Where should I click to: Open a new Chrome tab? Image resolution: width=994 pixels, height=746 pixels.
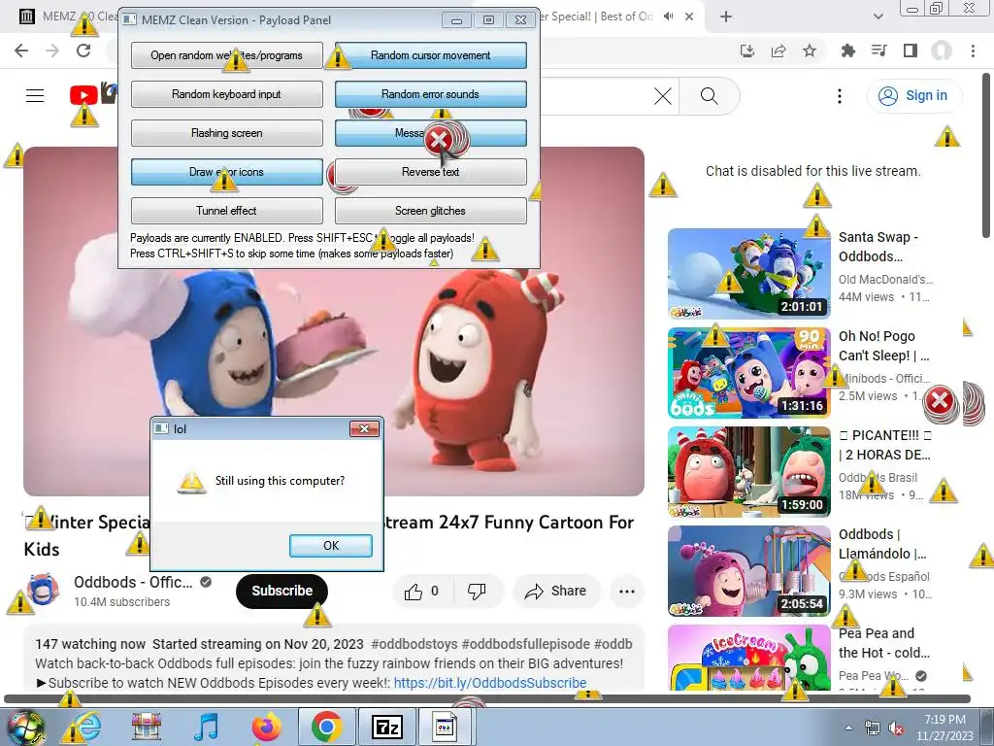[x=726, y=17]
